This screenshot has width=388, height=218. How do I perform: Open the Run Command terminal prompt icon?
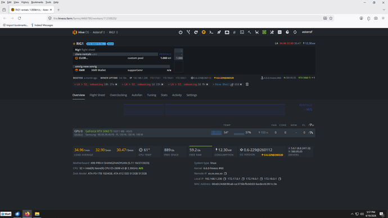click(x=211, y=32)
